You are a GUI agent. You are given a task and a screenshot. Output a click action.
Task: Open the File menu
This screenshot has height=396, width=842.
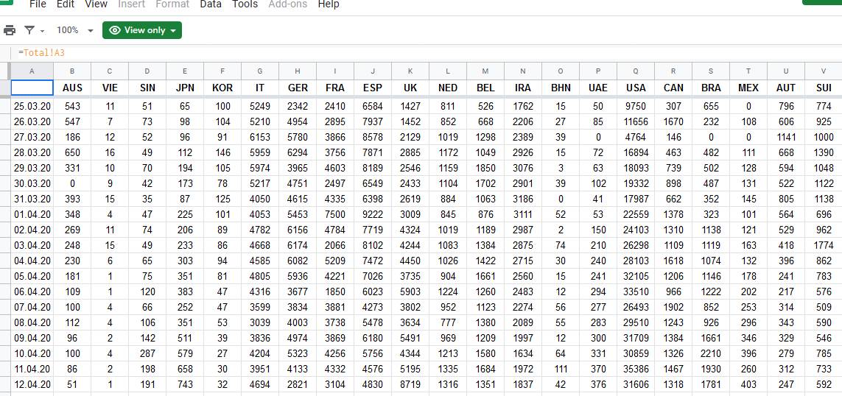click(38, 4)
